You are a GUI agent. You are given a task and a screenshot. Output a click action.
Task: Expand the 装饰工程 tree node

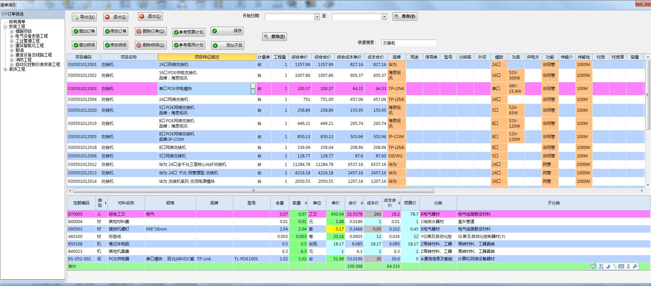coord(5,69)
